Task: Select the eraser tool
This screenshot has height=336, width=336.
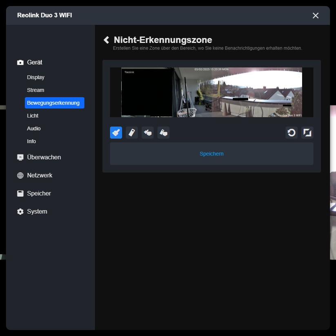Action: (x=131, y=132)
